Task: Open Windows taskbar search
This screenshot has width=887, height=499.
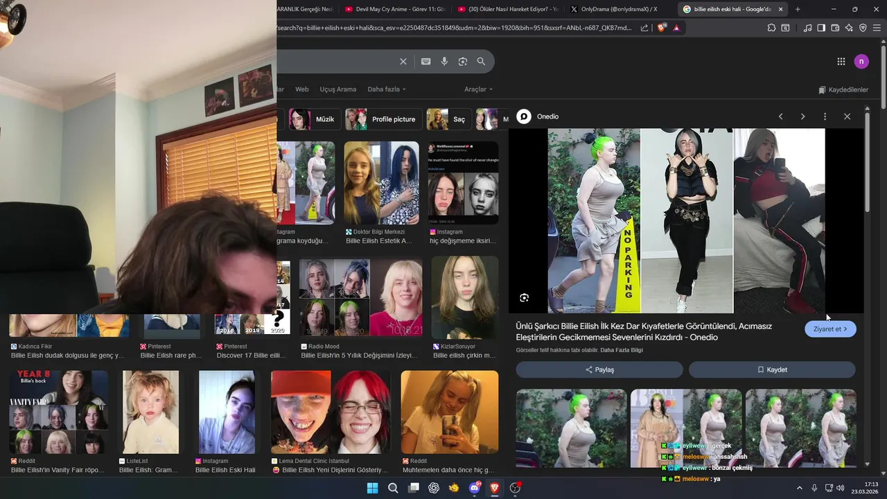Action: click(x=393, y=488)
